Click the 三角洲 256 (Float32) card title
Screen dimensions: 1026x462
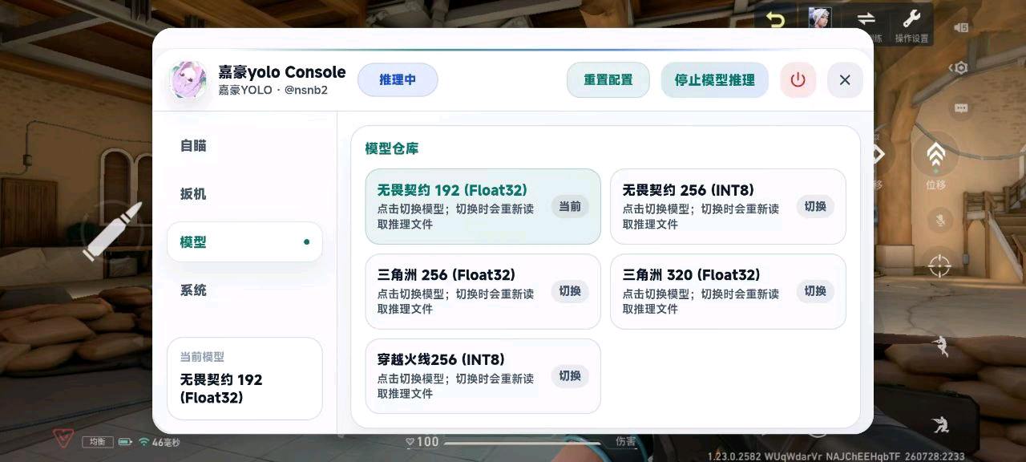pos(446,275)
